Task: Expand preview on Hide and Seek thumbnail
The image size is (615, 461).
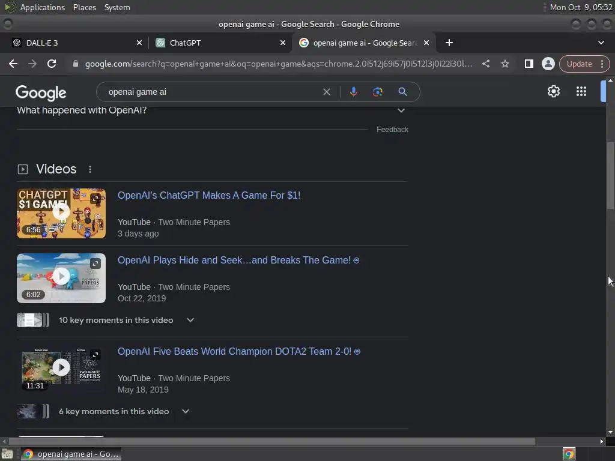Action: (x=95, y=264)
